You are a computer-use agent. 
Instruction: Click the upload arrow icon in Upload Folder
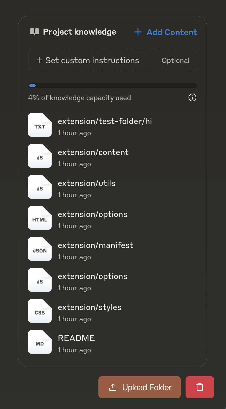pyautogui.click(x=113, y=387)
